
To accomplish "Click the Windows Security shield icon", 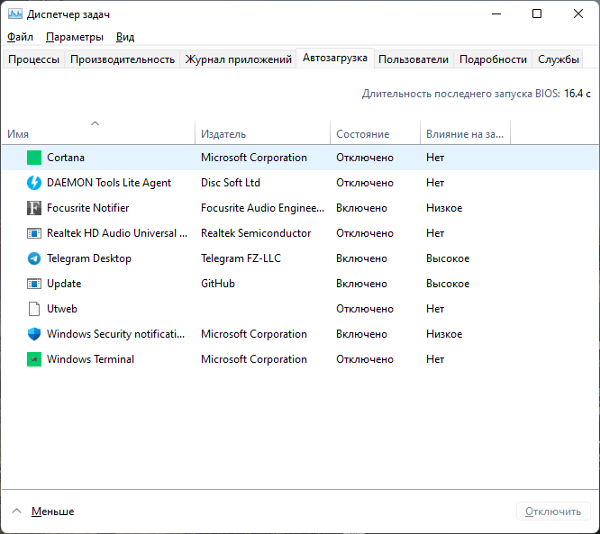I will point(34,334).
